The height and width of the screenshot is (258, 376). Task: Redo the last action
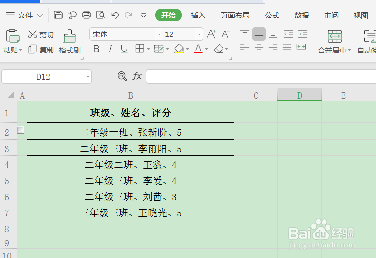coord(129,16)
